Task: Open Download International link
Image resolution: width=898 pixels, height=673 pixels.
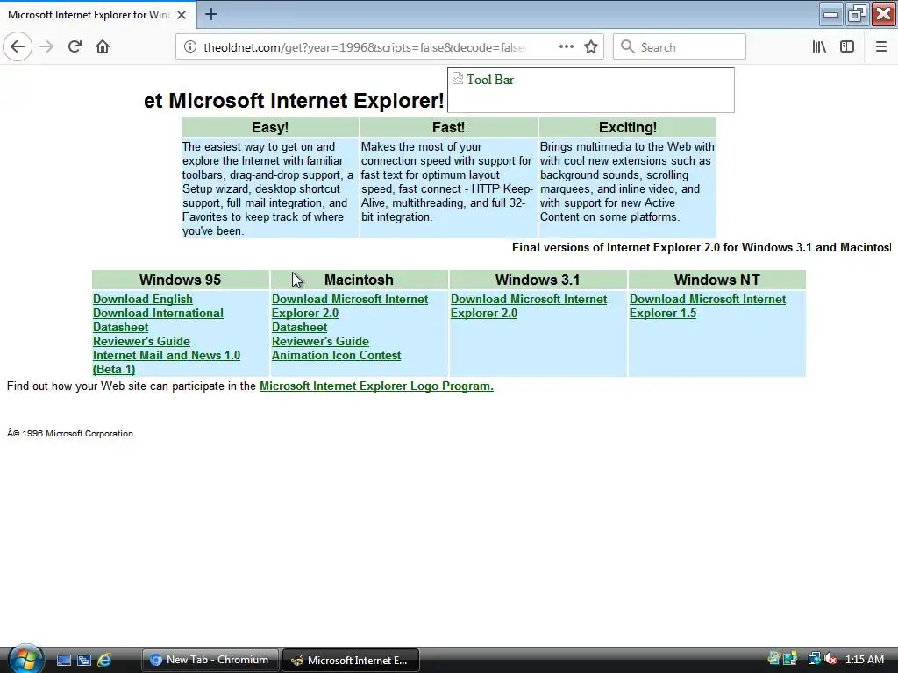Action: (158, 314)
